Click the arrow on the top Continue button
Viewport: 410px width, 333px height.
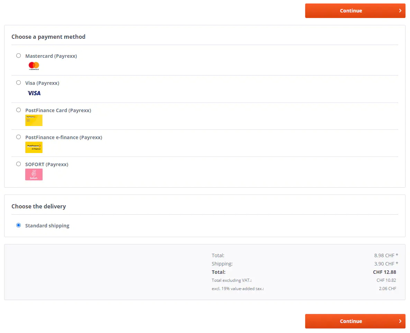pyautogui.click(x=400, y=11)
